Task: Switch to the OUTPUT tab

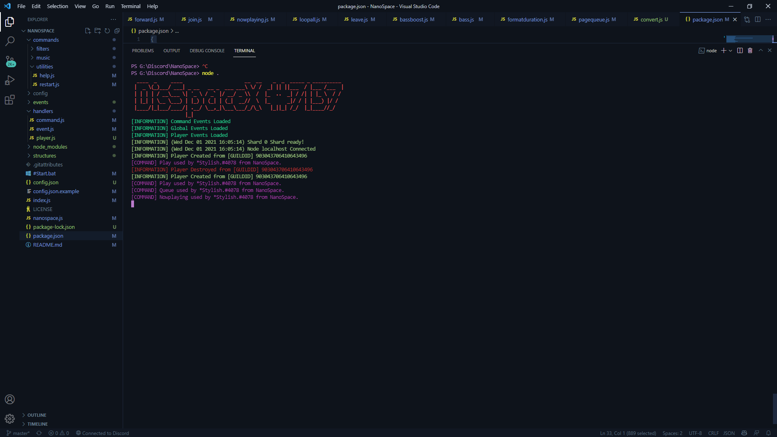Action: pyautogui.click(x=172, y=51)
